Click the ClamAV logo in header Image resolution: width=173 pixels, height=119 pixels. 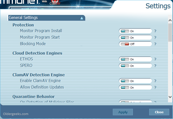coord(55,2)
